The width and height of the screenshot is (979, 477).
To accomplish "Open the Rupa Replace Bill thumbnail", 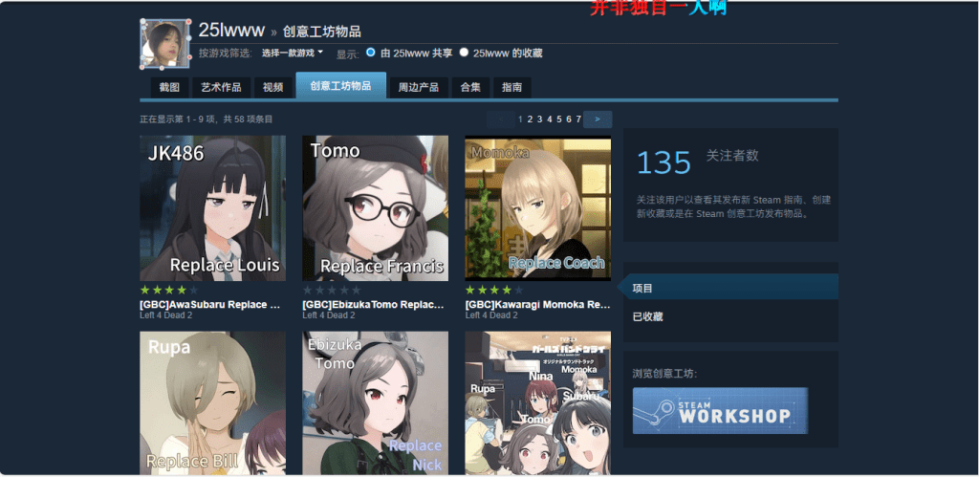I will click(x=212, y=402).
